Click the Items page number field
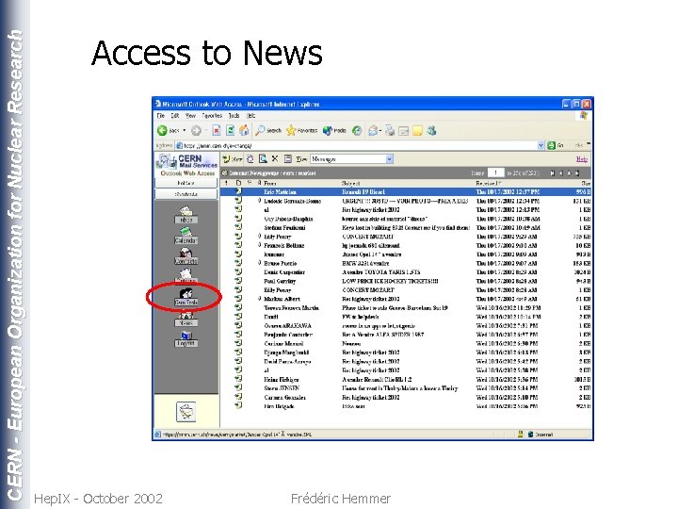Screen dimensions: 678x509 tap(495, 172)
